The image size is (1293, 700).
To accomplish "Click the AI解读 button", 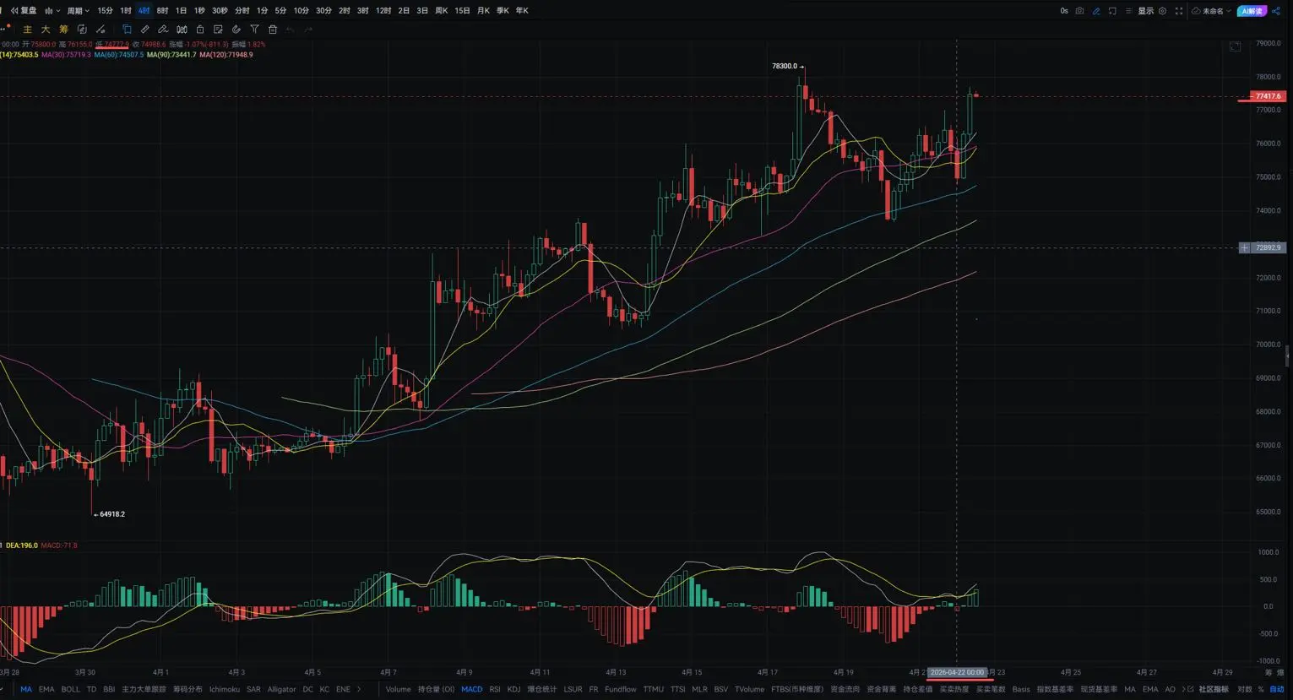I will [1252, 11].
